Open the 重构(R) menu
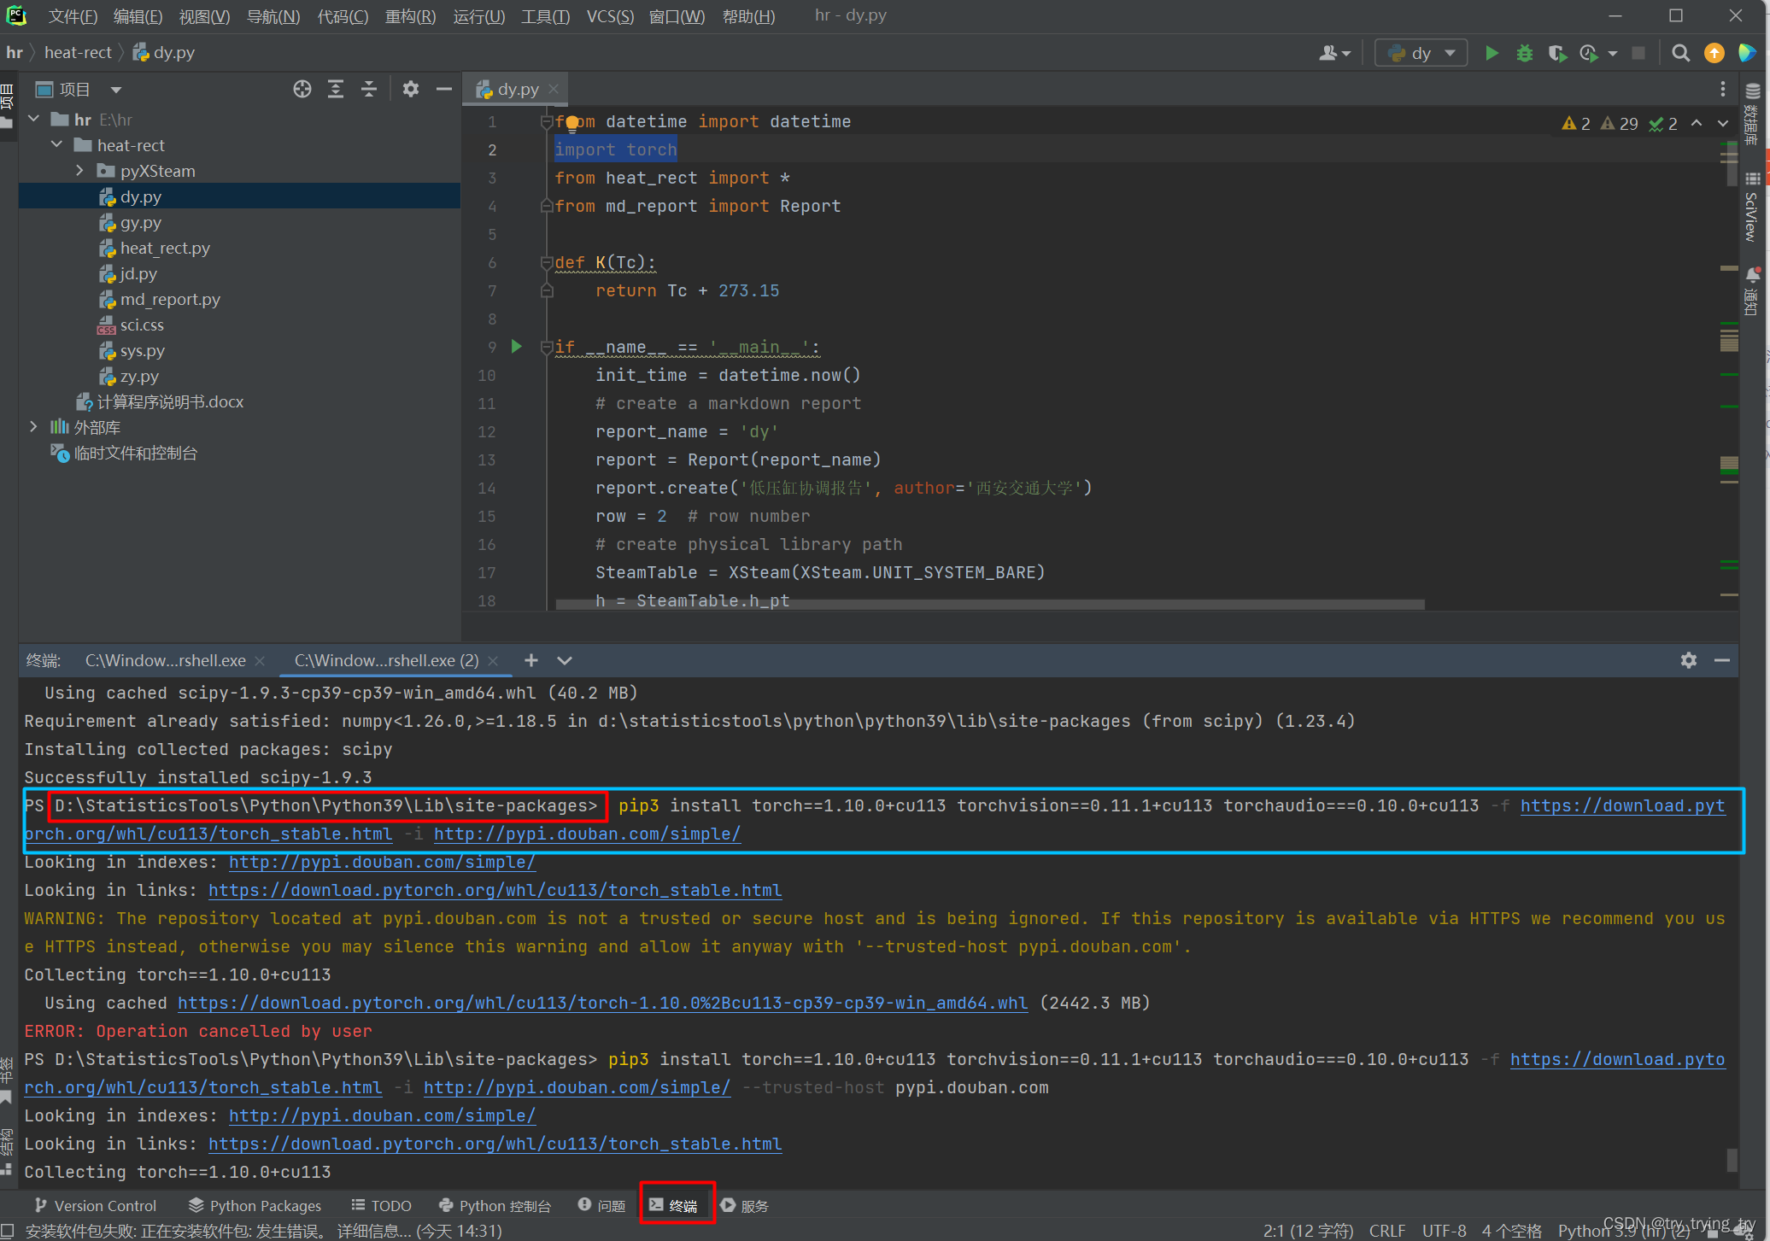The height and width of the screenshot is (1241, 1770). coord(410,16)
